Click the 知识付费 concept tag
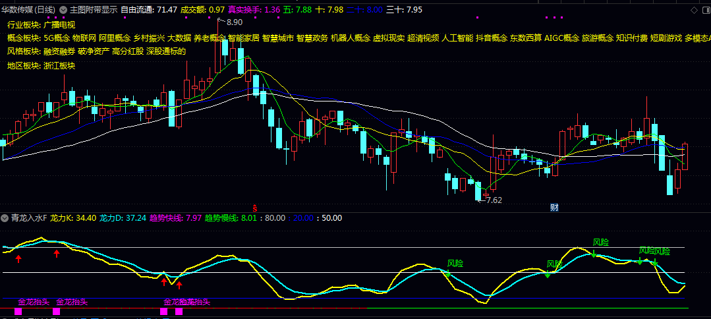This screenshot has height=319, width=711. [x=632, y=38]
